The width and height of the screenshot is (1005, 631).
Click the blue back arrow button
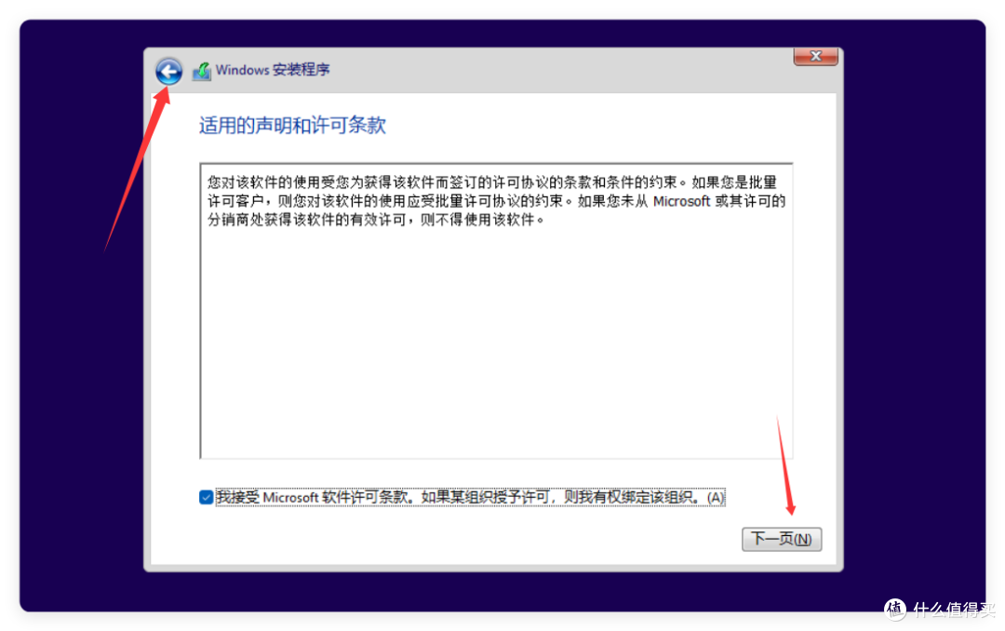(168, 71)
